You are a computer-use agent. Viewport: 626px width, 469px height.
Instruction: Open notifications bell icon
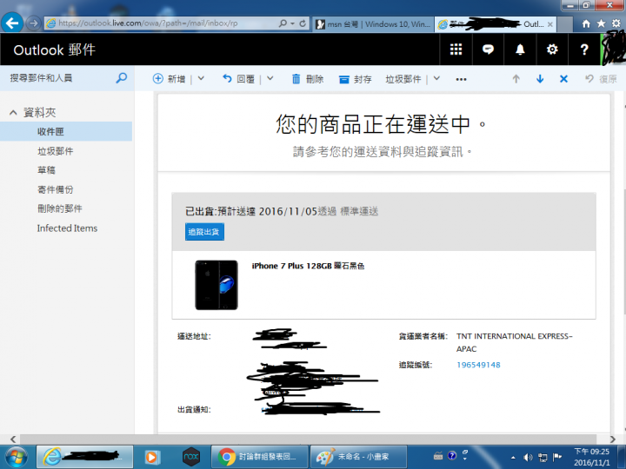coord(520,50)
